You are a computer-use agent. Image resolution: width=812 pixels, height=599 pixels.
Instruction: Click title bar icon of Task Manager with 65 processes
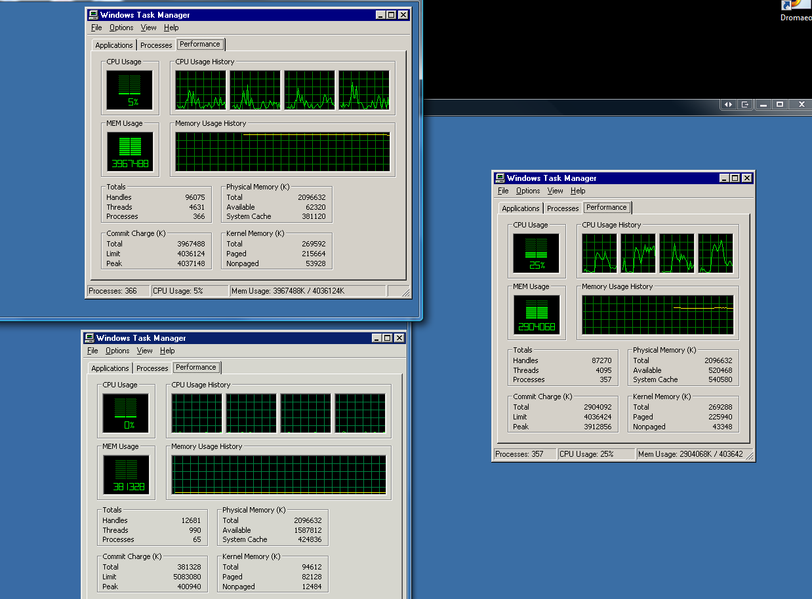[89, 338]
